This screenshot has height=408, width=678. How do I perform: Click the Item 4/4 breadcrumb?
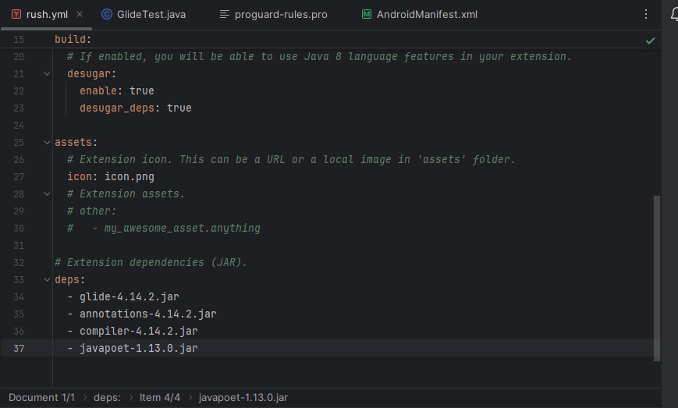pyautogui.click(x=160, y=398)
